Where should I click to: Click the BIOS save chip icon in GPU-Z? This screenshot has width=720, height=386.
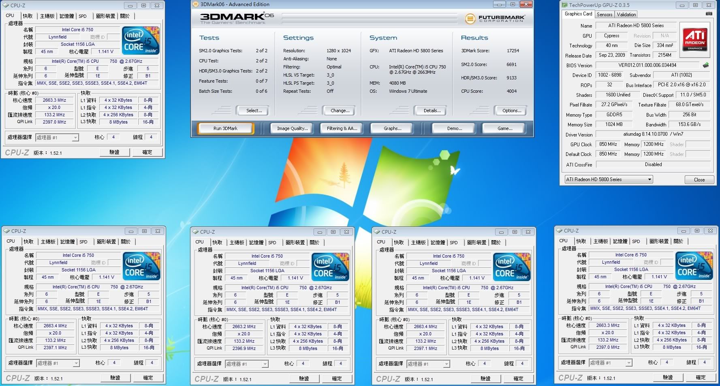click(x=705, y=65)
